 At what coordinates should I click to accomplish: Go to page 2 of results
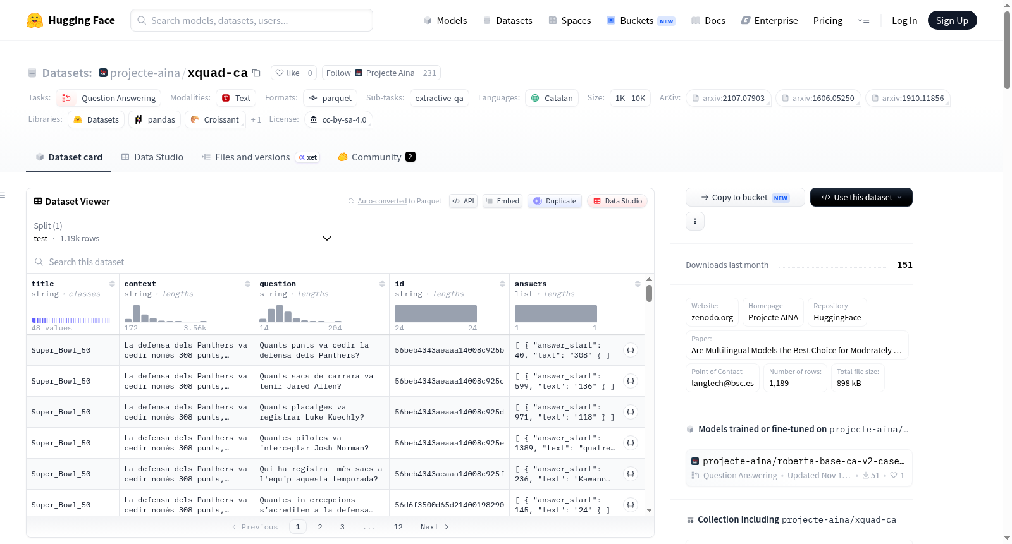(x=320, y=527)
